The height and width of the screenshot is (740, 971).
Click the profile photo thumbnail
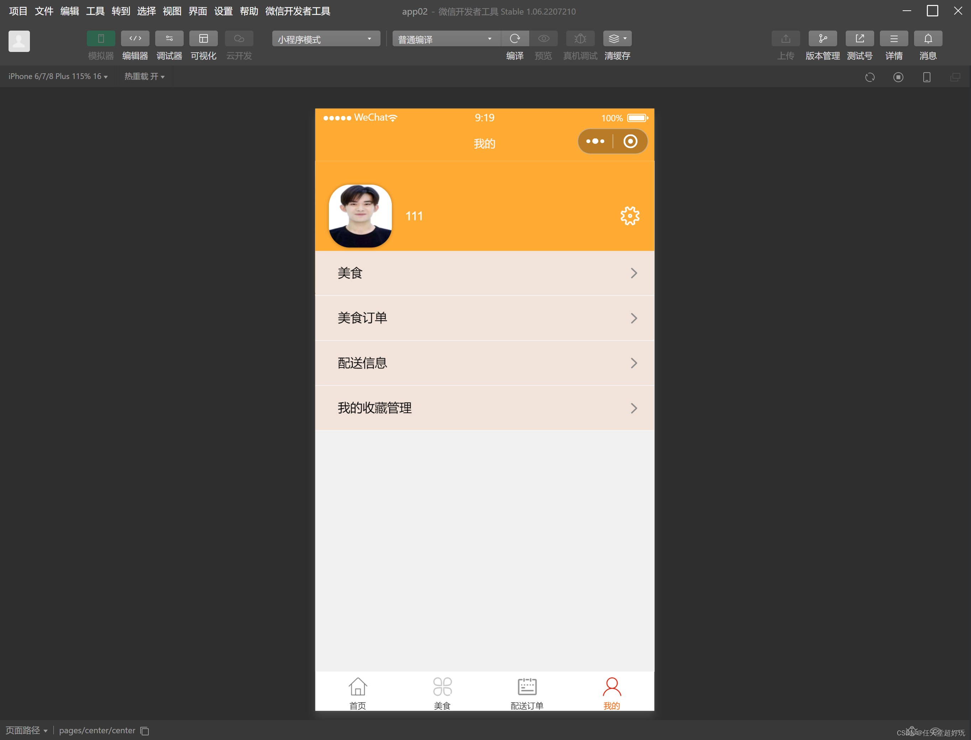(360, 216)
